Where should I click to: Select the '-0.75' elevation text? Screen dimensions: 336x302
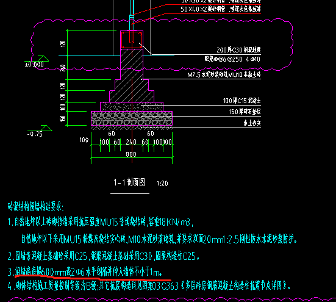(35, 134)
